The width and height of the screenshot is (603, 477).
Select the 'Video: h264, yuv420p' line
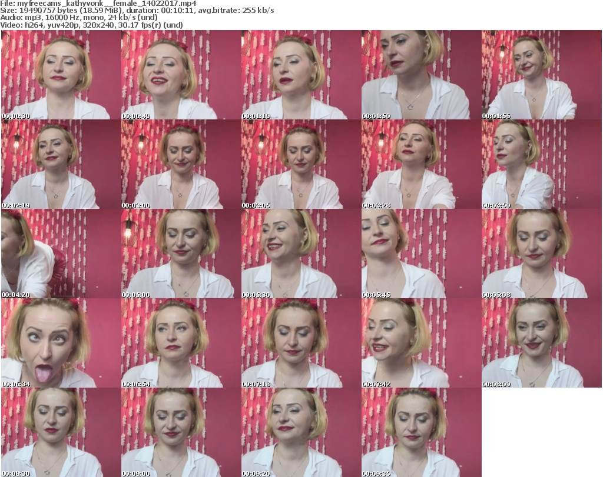coord(91,25)
